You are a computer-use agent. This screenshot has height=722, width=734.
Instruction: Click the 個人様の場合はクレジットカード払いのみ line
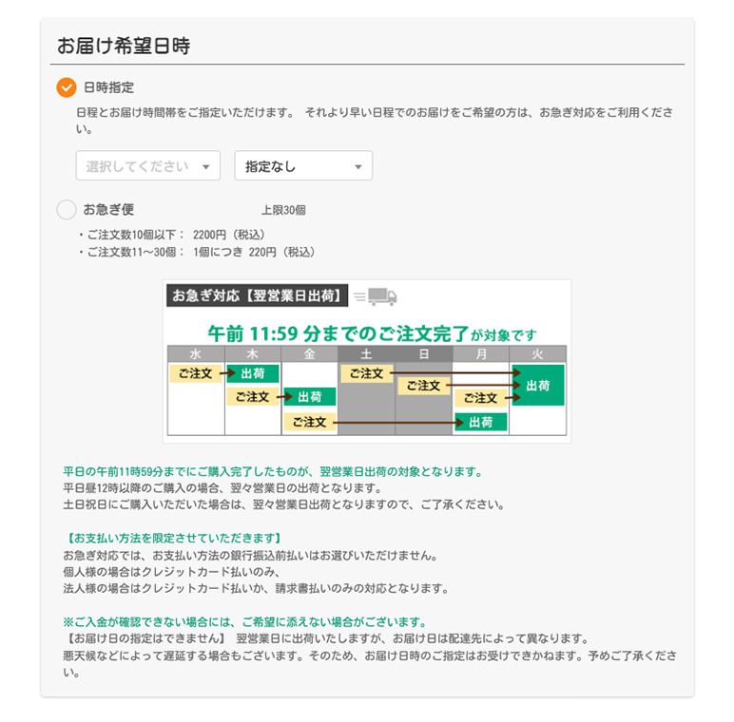pyautogui.click(x=172, y=572)
